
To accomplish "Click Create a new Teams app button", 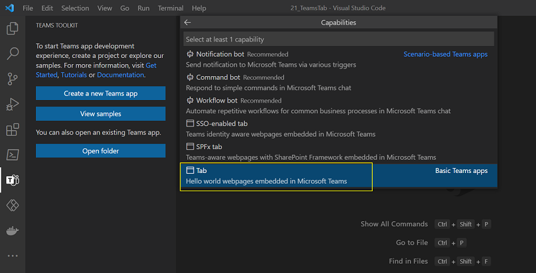I will pos(100,93).
